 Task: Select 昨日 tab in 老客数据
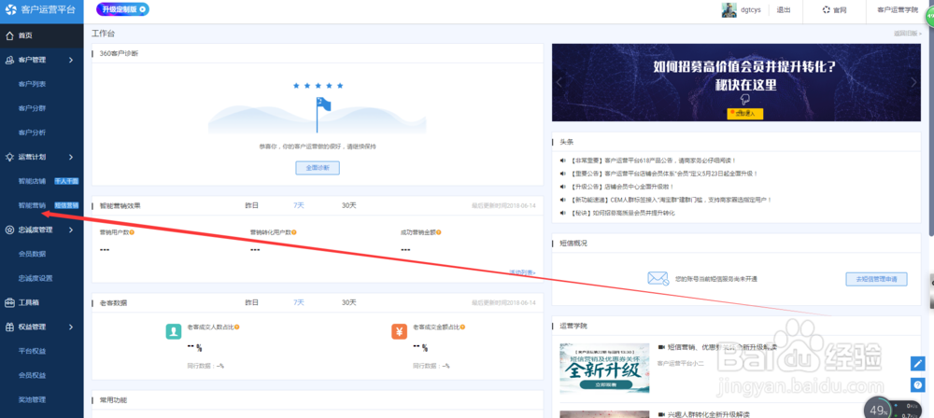pos(252,302)
